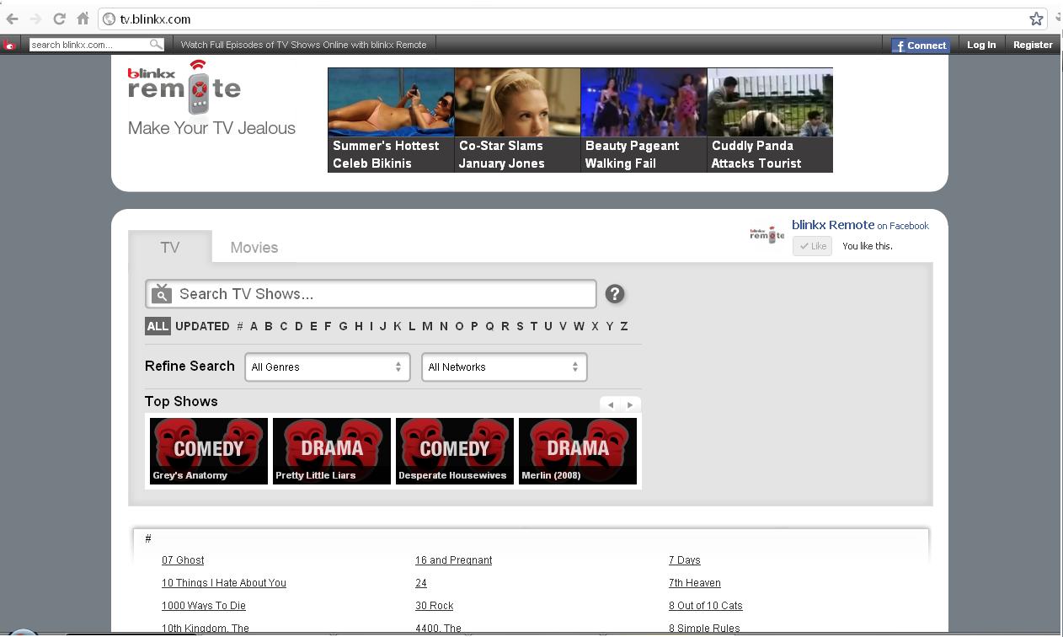This screenshot has height=637, width=1063.
Task: Open the browser home page icon
Action: (x=83, y=19)
